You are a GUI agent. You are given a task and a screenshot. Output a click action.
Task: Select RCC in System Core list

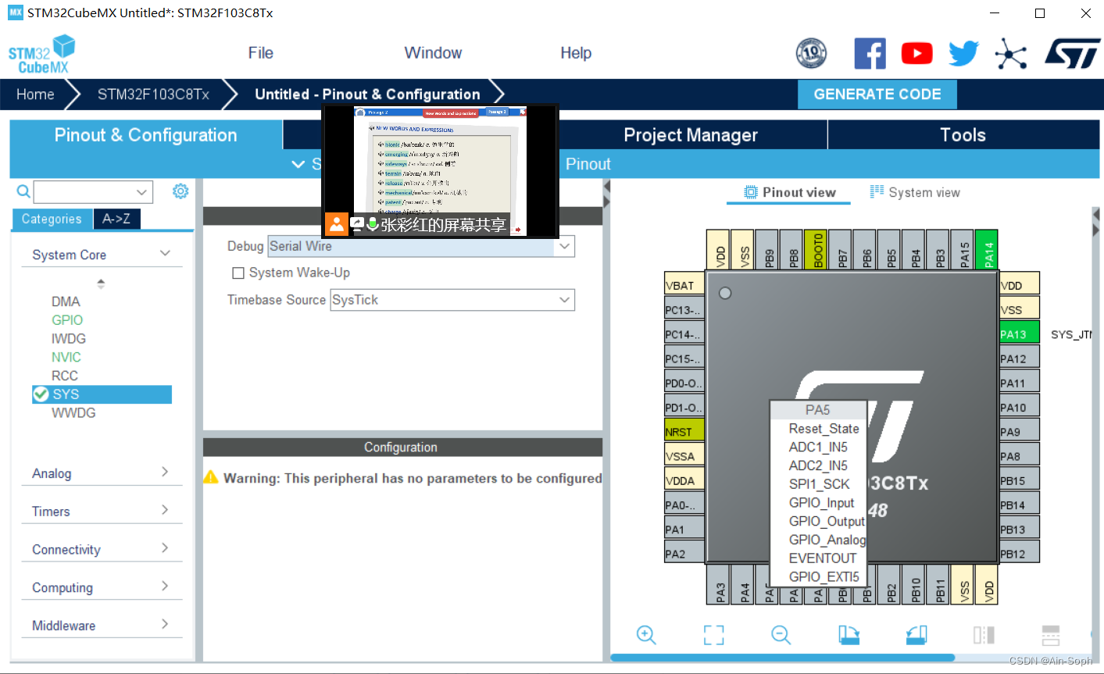[x=65, y=376]
